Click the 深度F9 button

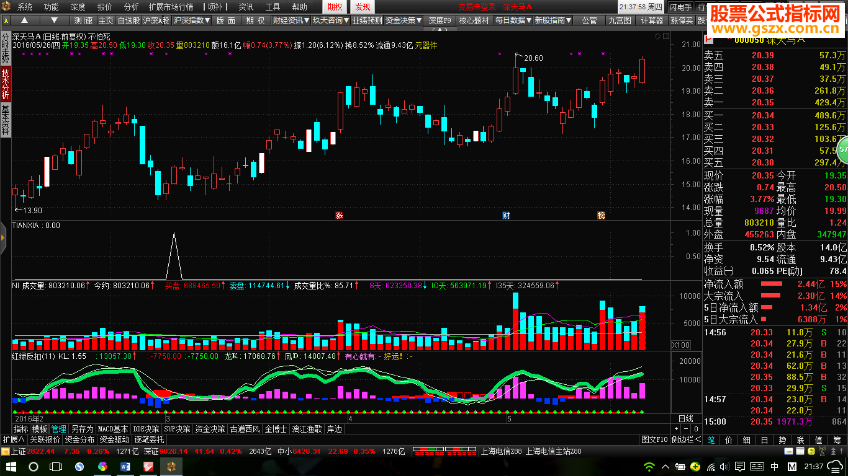(x=440, y=20)
